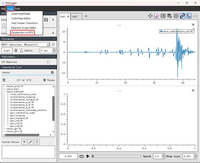Viewport: 200px width, 163px height.
Task: Increase the Step size value
Action: point(195,155)
